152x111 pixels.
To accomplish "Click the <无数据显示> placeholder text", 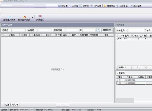I will click(x=57, y=69).
